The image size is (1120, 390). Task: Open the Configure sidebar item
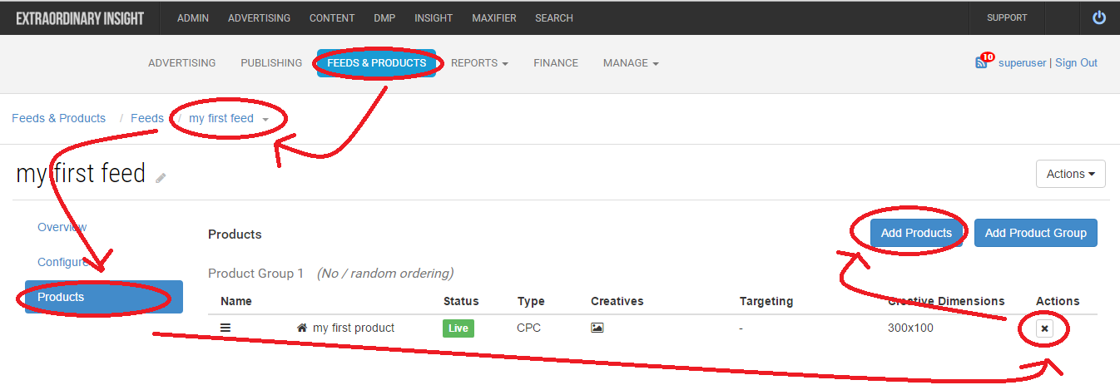63,262
